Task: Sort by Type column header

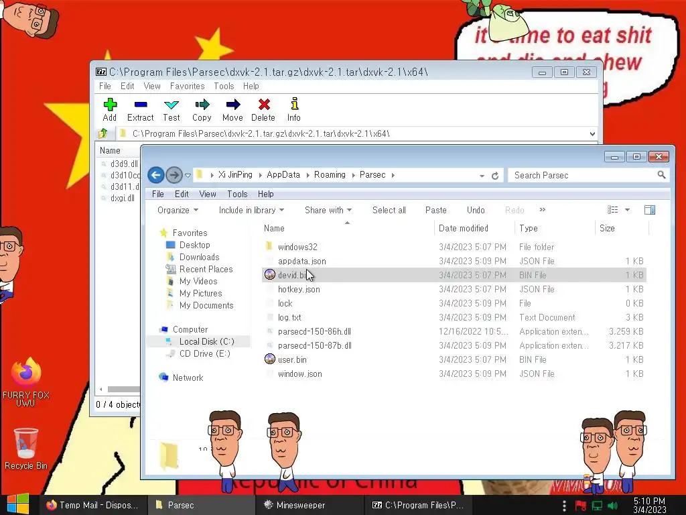Action: tap(529, 228)
